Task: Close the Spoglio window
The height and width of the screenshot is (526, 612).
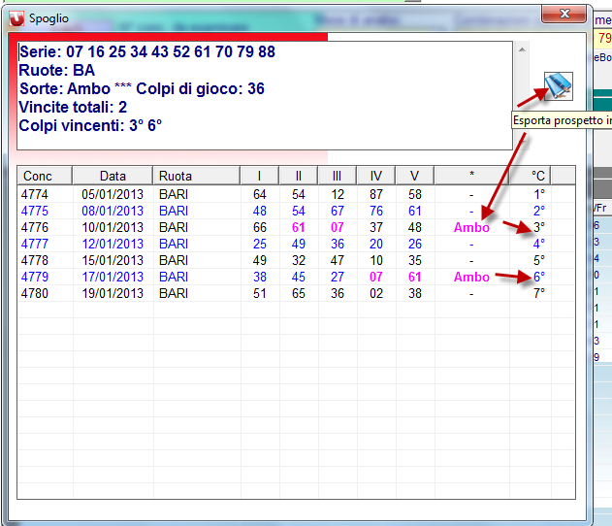Action: click(564, 14)
